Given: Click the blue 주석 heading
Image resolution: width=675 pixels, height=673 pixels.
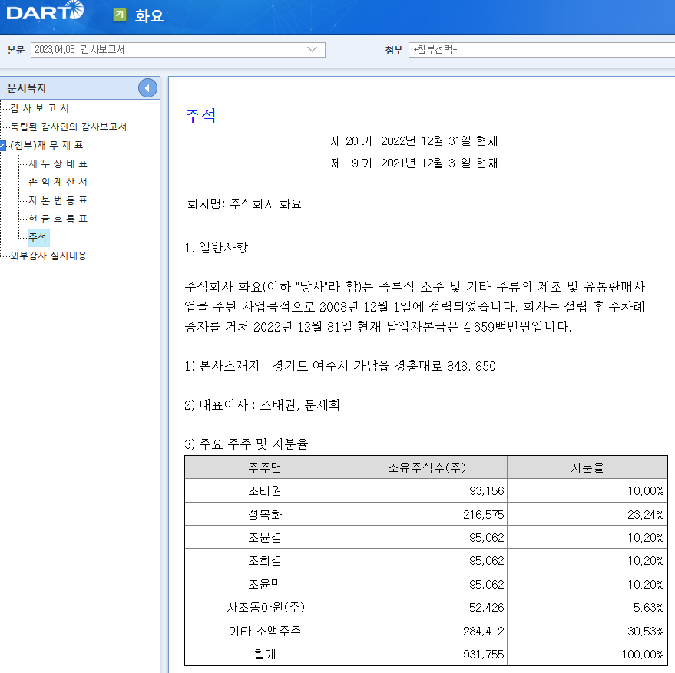Looking at the screenshot, I should pos(200,115).
